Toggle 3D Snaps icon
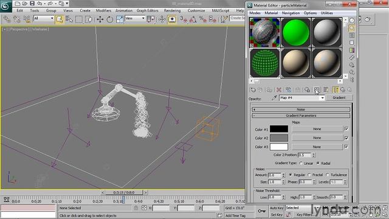The height and width of the screenshot is (219, 389). pyautogui.click(x=184, y=19)
